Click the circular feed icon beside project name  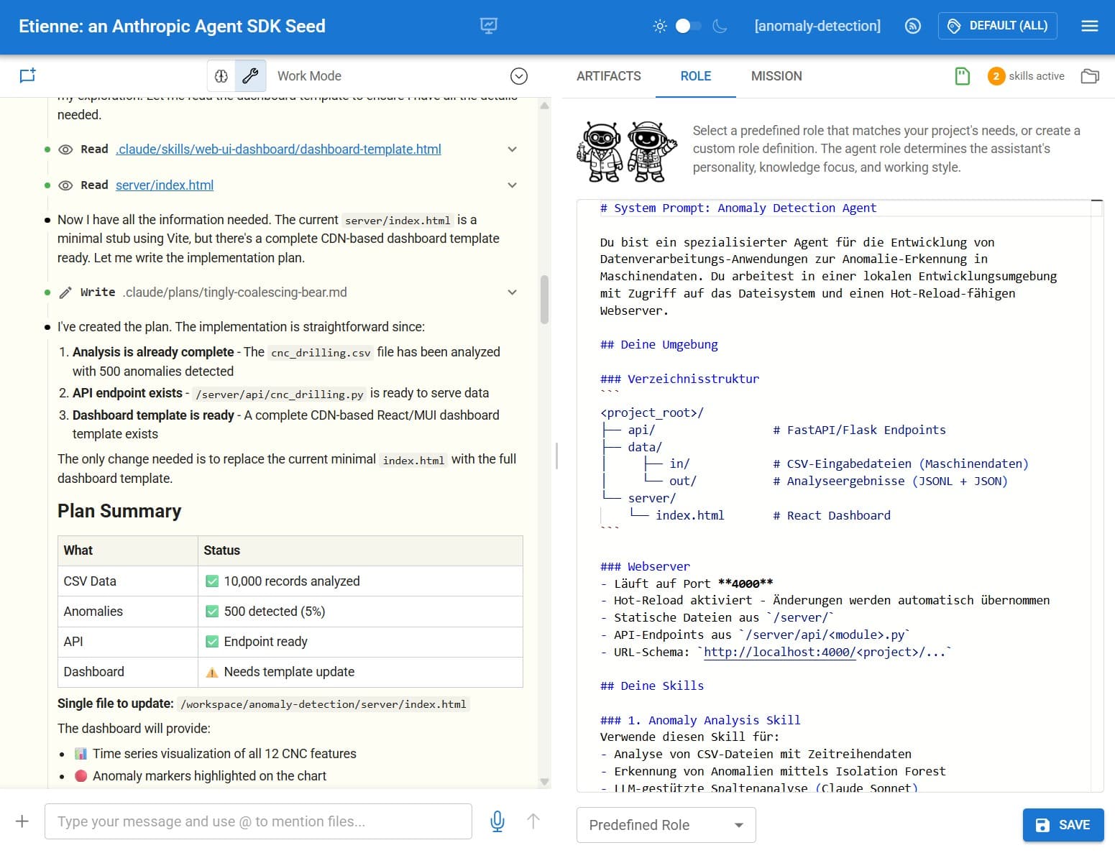click(x=912, y=27)
